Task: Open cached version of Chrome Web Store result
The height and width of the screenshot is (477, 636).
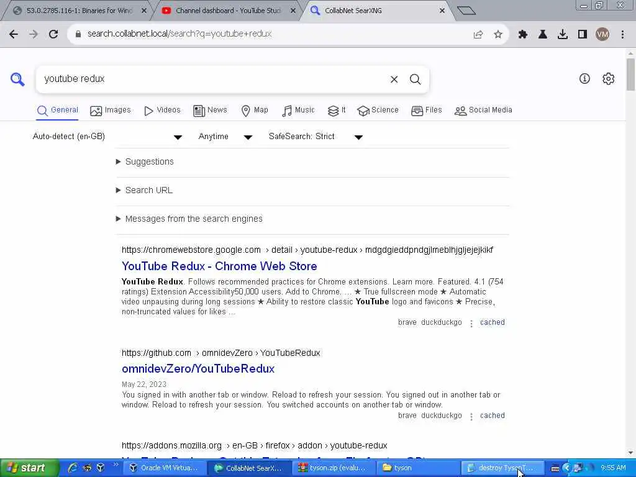Action: click(x=493, y=322)
